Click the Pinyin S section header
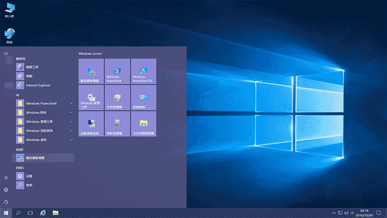Image resolution: width=387 pixels, height=218 pixels. 20,168
